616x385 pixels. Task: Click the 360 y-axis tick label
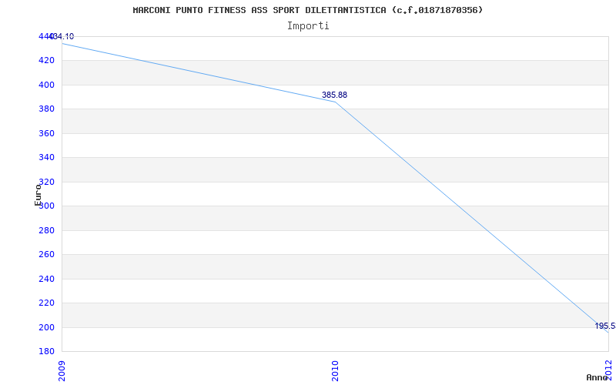46,133
